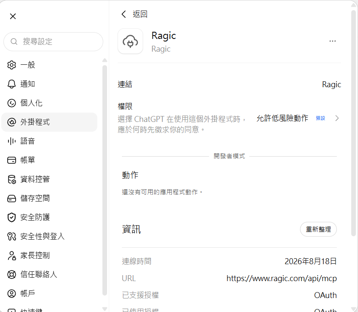
Task: Click the sidebar vertical scrollbar thumb
Action: [105, 180]
